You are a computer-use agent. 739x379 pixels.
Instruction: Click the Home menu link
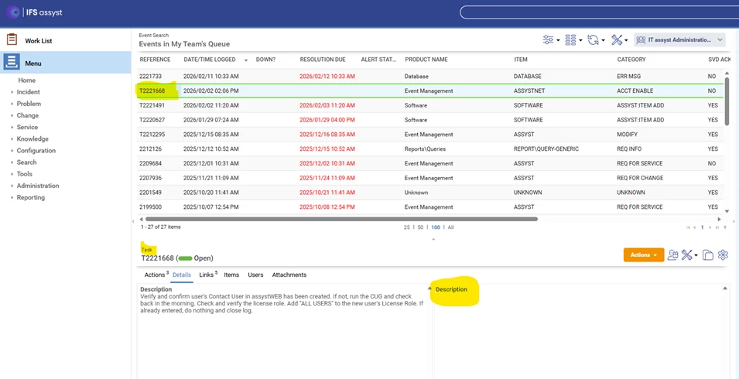(x=27, y=80)
